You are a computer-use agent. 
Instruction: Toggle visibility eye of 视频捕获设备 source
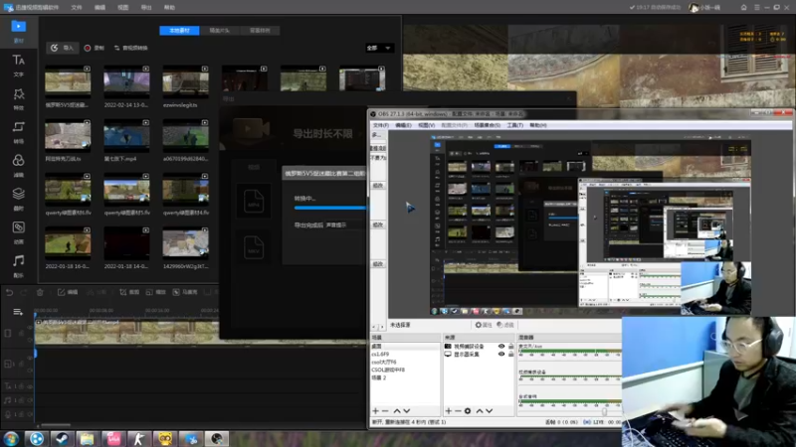[x=501, y=346]
